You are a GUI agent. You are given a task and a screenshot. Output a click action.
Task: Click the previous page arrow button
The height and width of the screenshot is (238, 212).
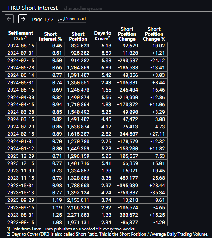click(x=9, y=19)
